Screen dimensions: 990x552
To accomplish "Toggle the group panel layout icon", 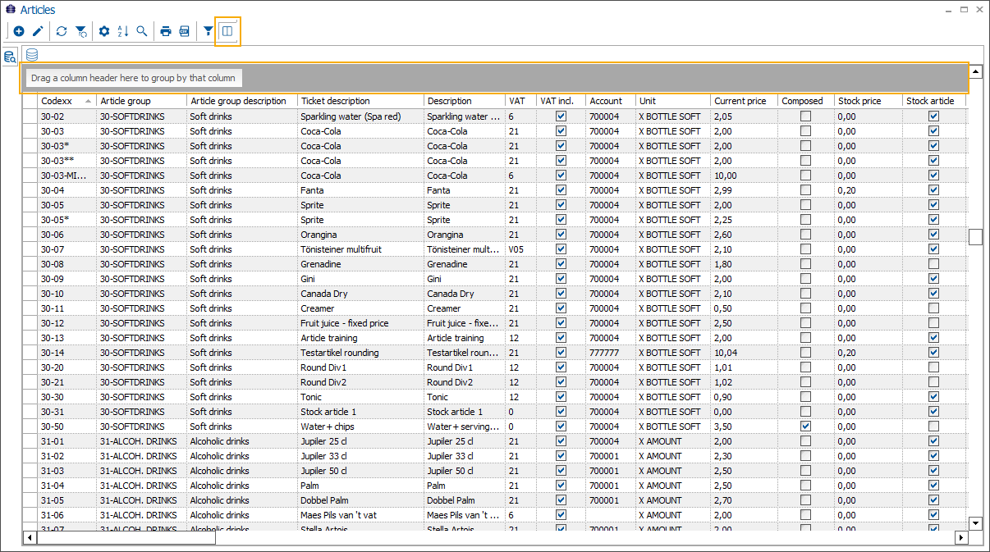I will [x=228, y=32].
